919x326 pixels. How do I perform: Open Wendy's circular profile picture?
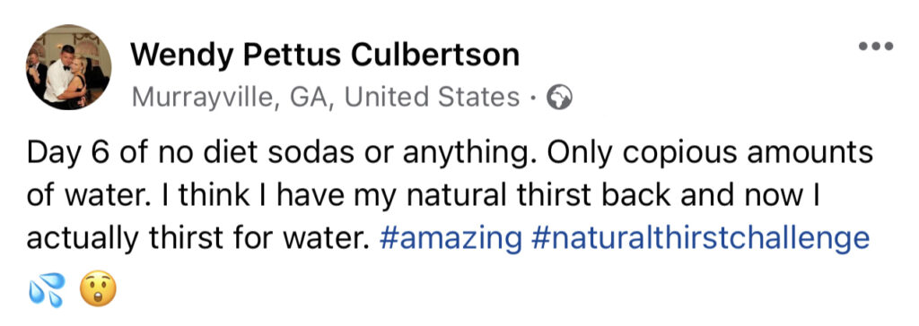point(68,67)
